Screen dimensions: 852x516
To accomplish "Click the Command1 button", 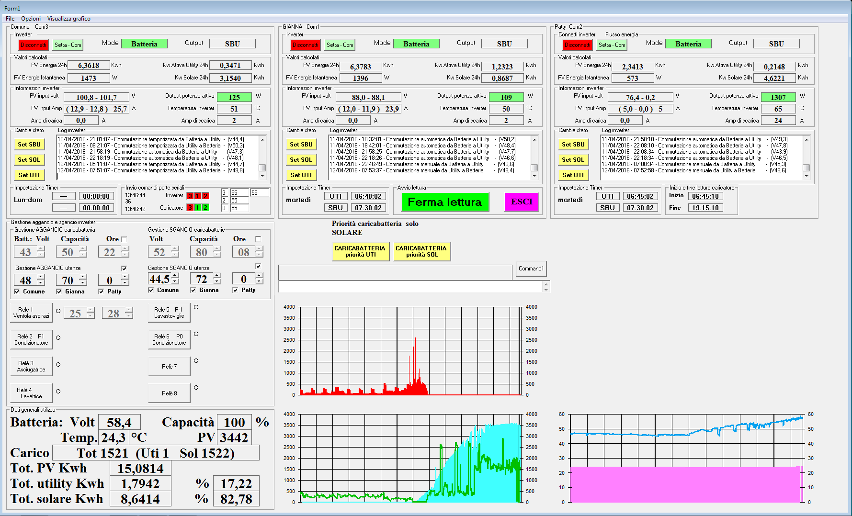I will (x=531, y=269).
